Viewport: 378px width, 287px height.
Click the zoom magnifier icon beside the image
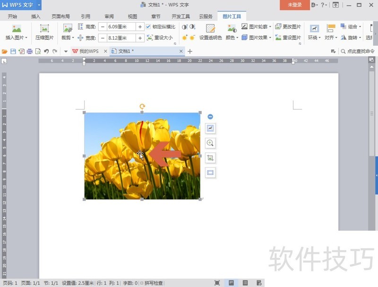[209, 143]
